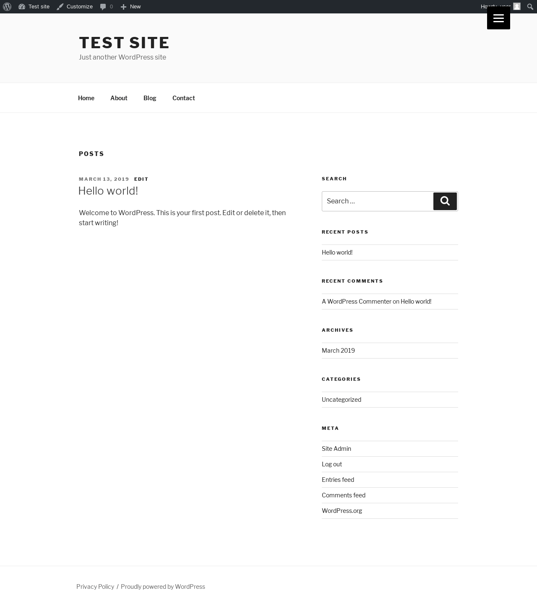
Task: Click the admin bar search magnifier icon
Action: (x=530, y=7)
